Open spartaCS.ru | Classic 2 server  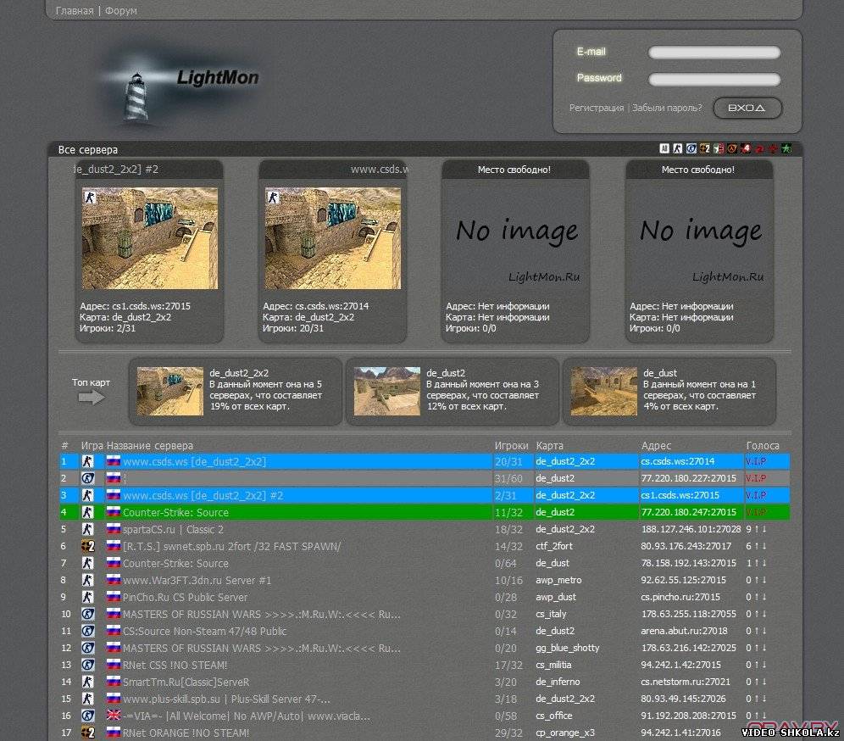[x=173, y=529]
